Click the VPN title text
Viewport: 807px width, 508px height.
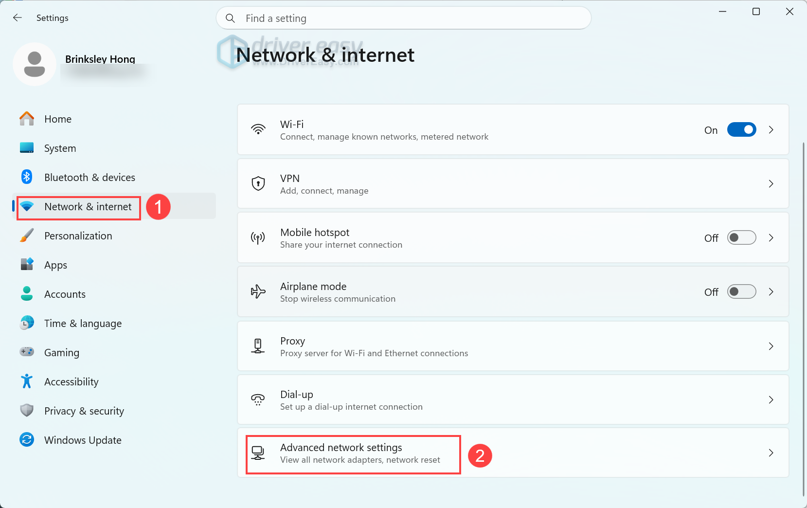pos(290,179)
